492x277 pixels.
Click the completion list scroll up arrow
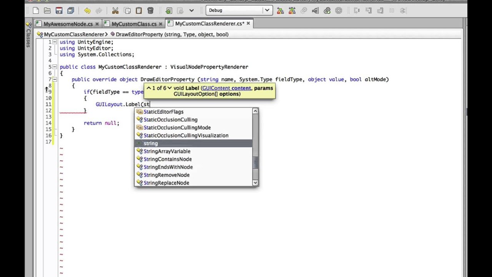[x=255, y=111]
